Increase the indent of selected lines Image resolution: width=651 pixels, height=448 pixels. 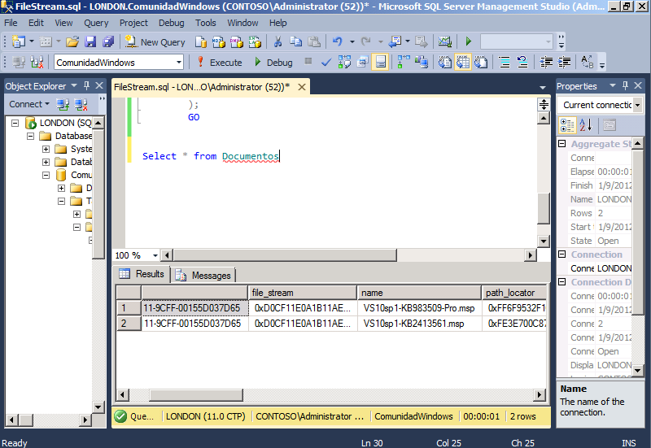[x=564, y=63]
